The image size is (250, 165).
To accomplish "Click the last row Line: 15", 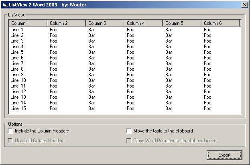I will click(18, 108).
